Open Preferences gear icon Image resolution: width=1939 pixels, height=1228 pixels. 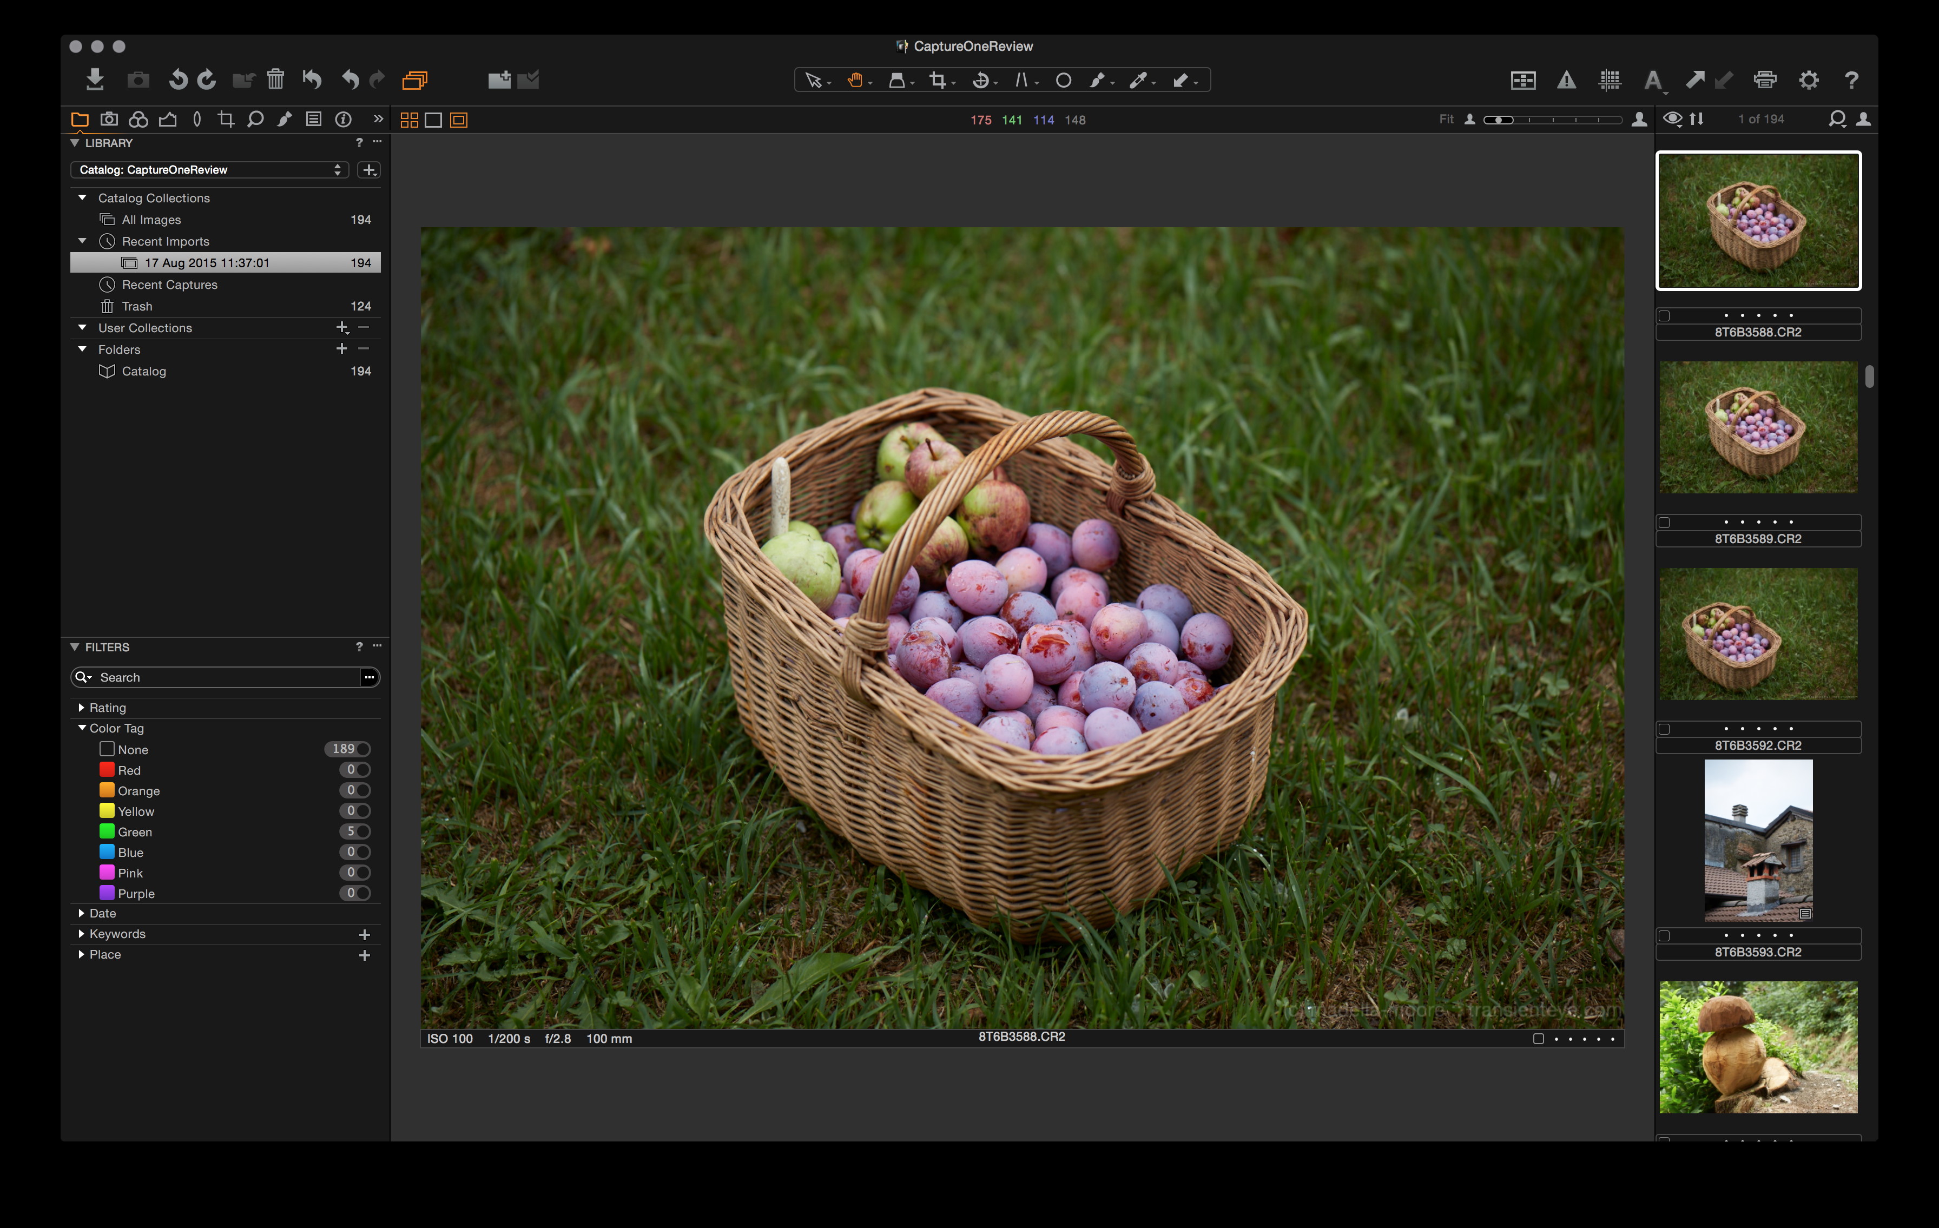tap(1809, 80)
